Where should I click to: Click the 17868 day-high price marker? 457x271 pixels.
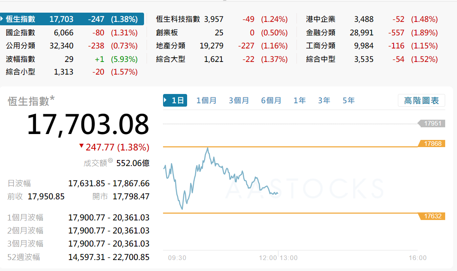coord(433,144)
